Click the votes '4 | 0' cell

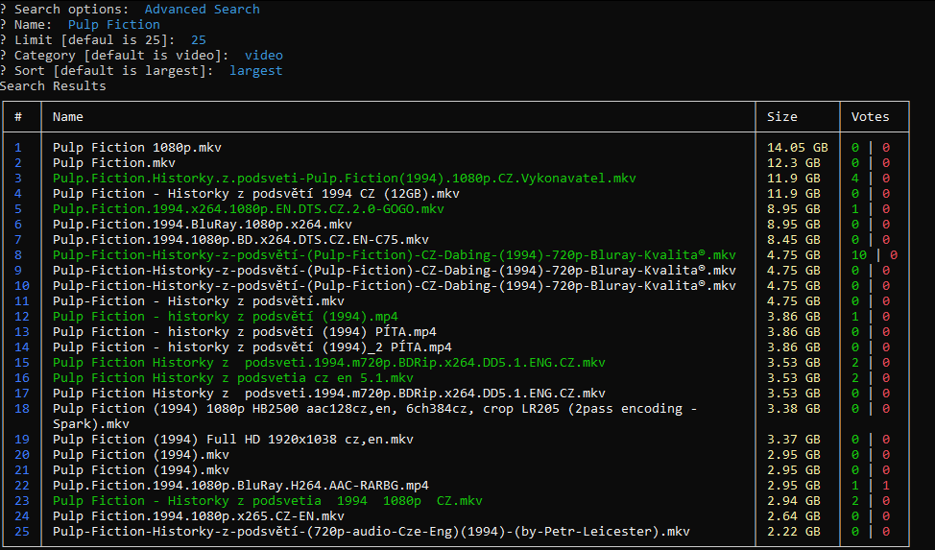[871, 179]
